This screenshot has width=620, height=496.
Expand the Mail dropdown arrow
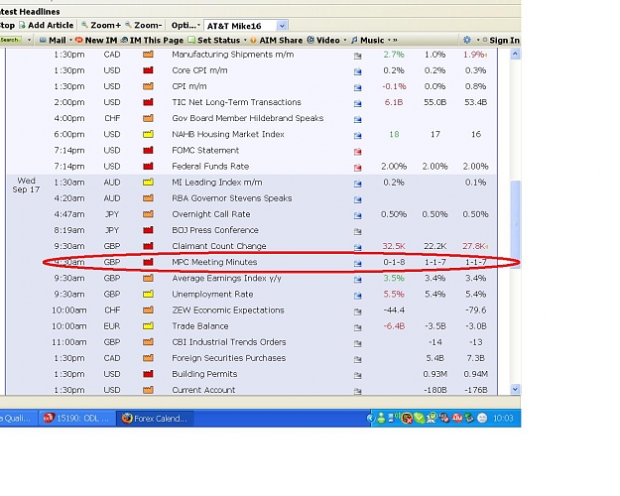pyautogui.click(x=70, y=41)
